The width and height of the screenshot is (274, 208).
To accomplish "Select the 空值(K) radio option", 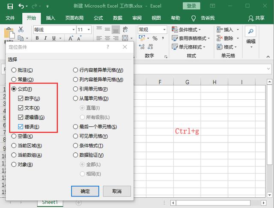I will click(x=22, y=136).
